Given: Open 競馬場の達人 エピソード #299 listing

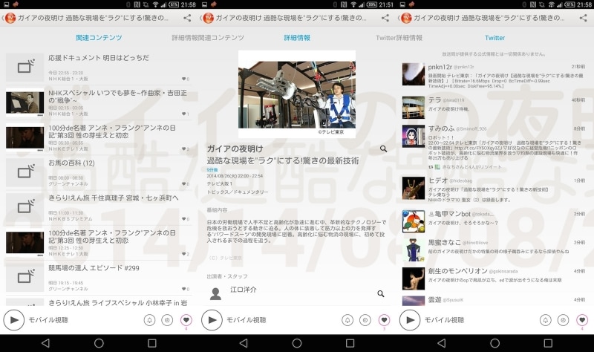Looking at the screenshot, I should tap(99, 278).
